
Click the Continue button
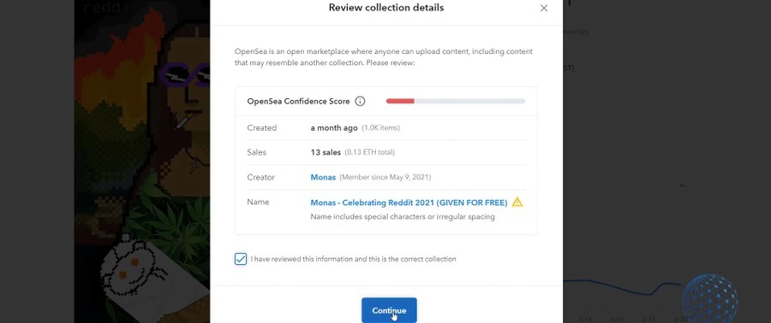click(x=389, y=310)
